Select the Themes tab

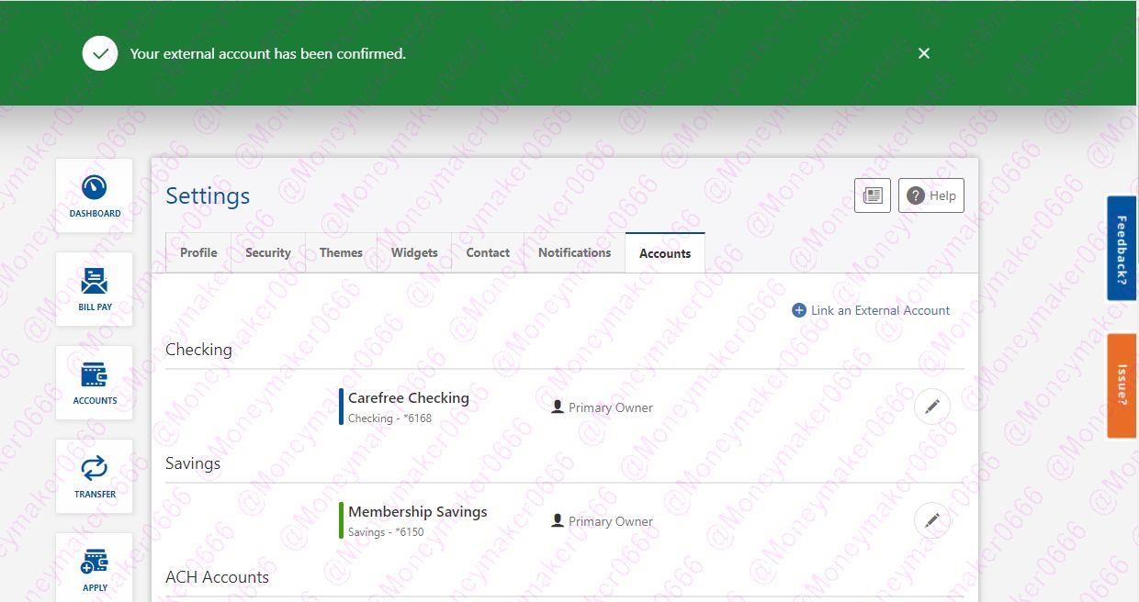341,252
